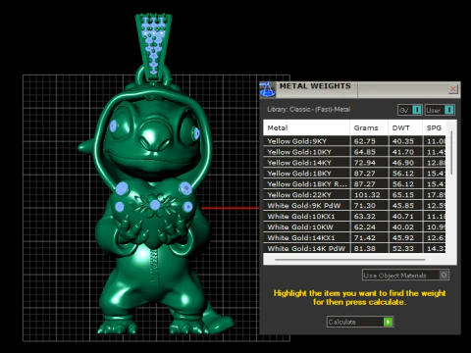471x353 pixels.
Task: Click the 81.38 grams value
Action: (365, 248)
